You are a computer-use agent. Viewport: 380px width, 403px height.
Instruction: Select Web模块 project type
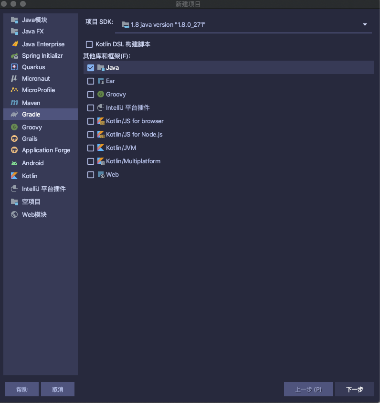click(41, 214)
